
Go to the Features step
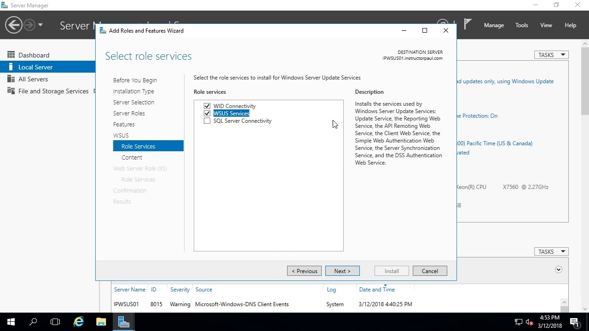coord(124,124)
